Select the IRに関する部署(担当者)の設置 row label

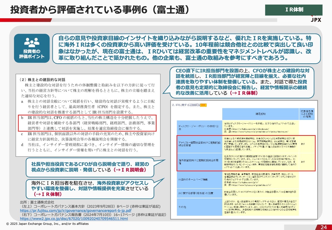click(x=199, y=193)
